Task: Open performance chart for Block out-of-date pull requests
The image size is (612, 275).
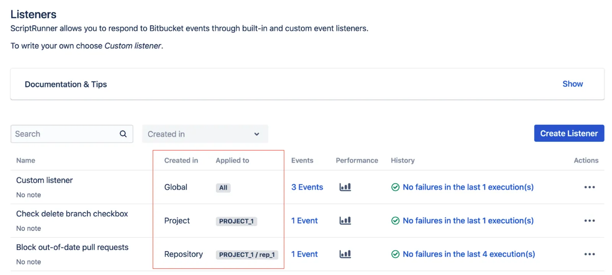Action: pyautogui.click(x=345, y=254)
